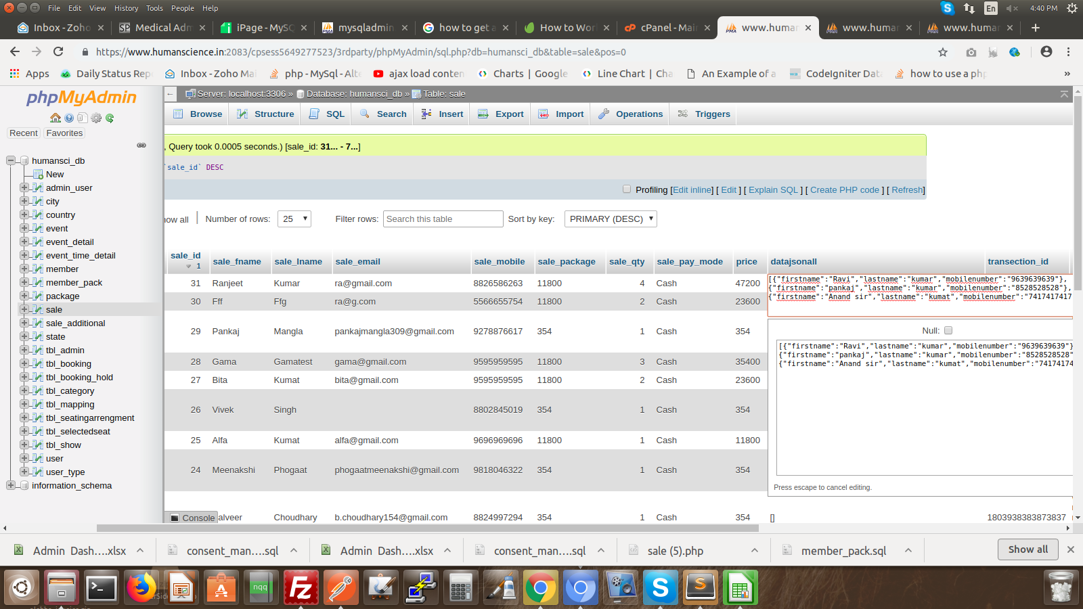Open Calculator from the dock
Image resolution: width=1083 pixels, height=609 pixels.
(x=461, y=587)
